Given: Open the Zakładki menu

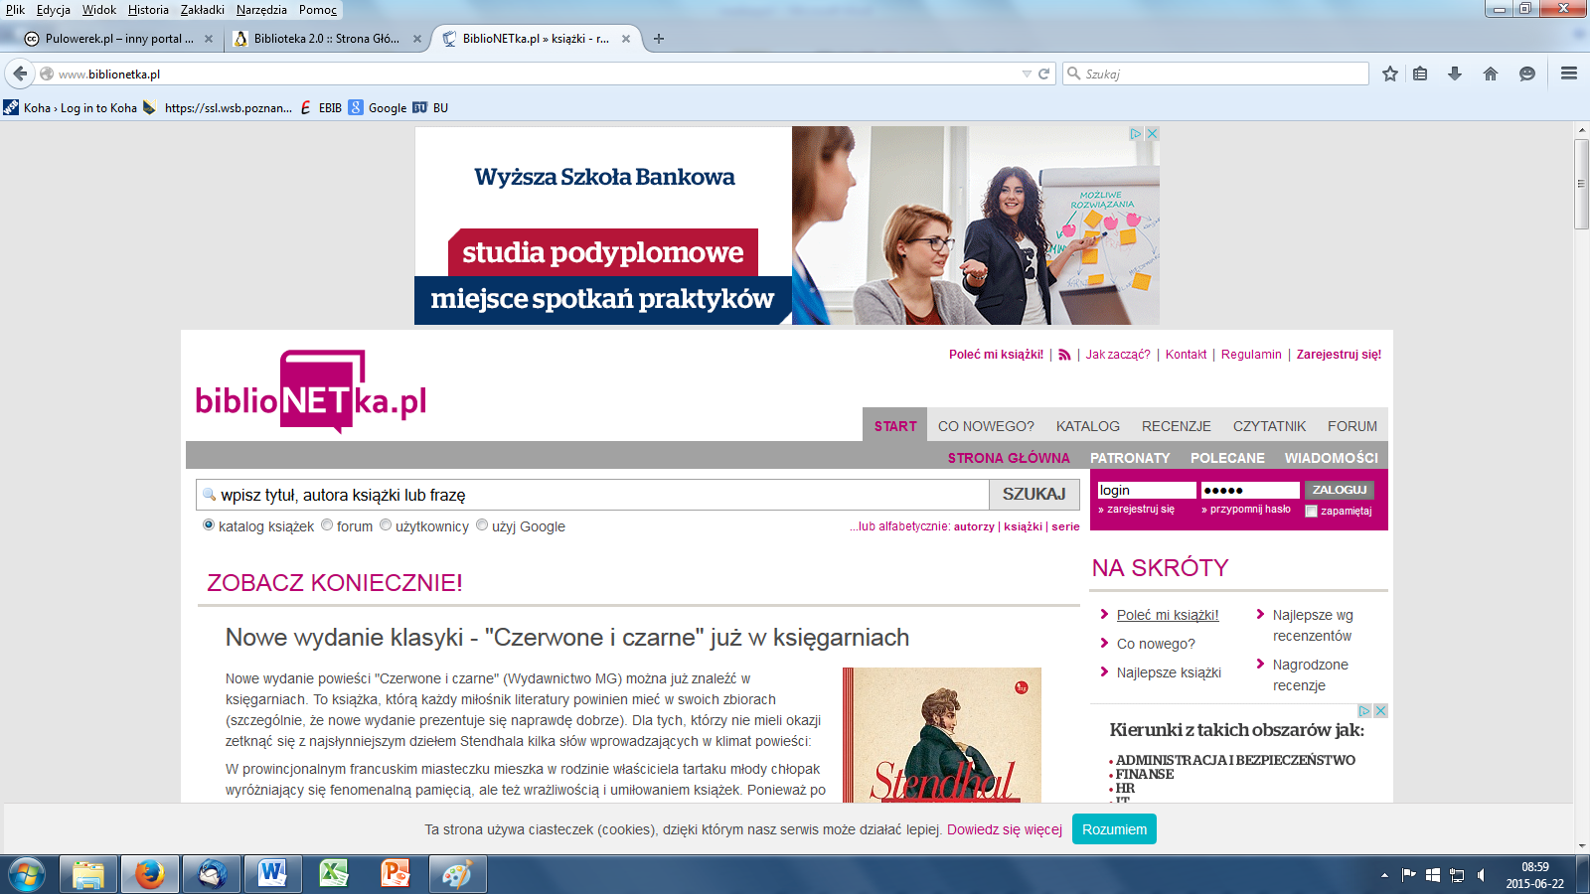Looking at the screenshot, I should pos(203,10).
